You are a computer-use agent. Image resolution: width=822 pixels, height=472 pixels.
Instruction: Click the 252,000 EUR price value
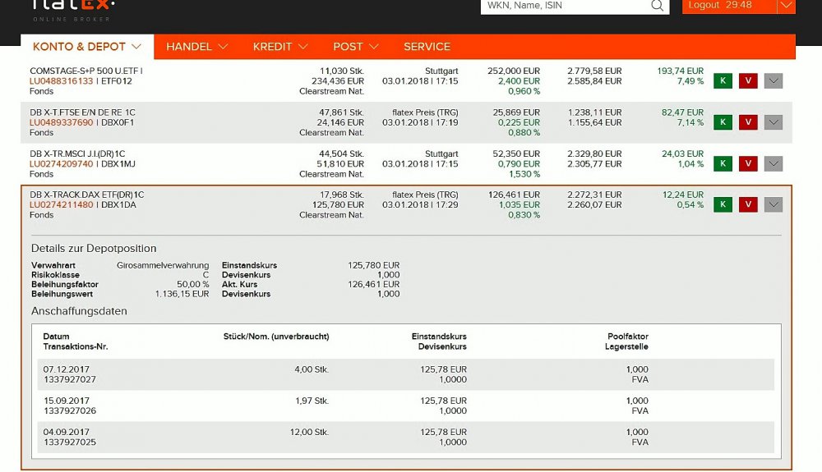click(514, 71)
